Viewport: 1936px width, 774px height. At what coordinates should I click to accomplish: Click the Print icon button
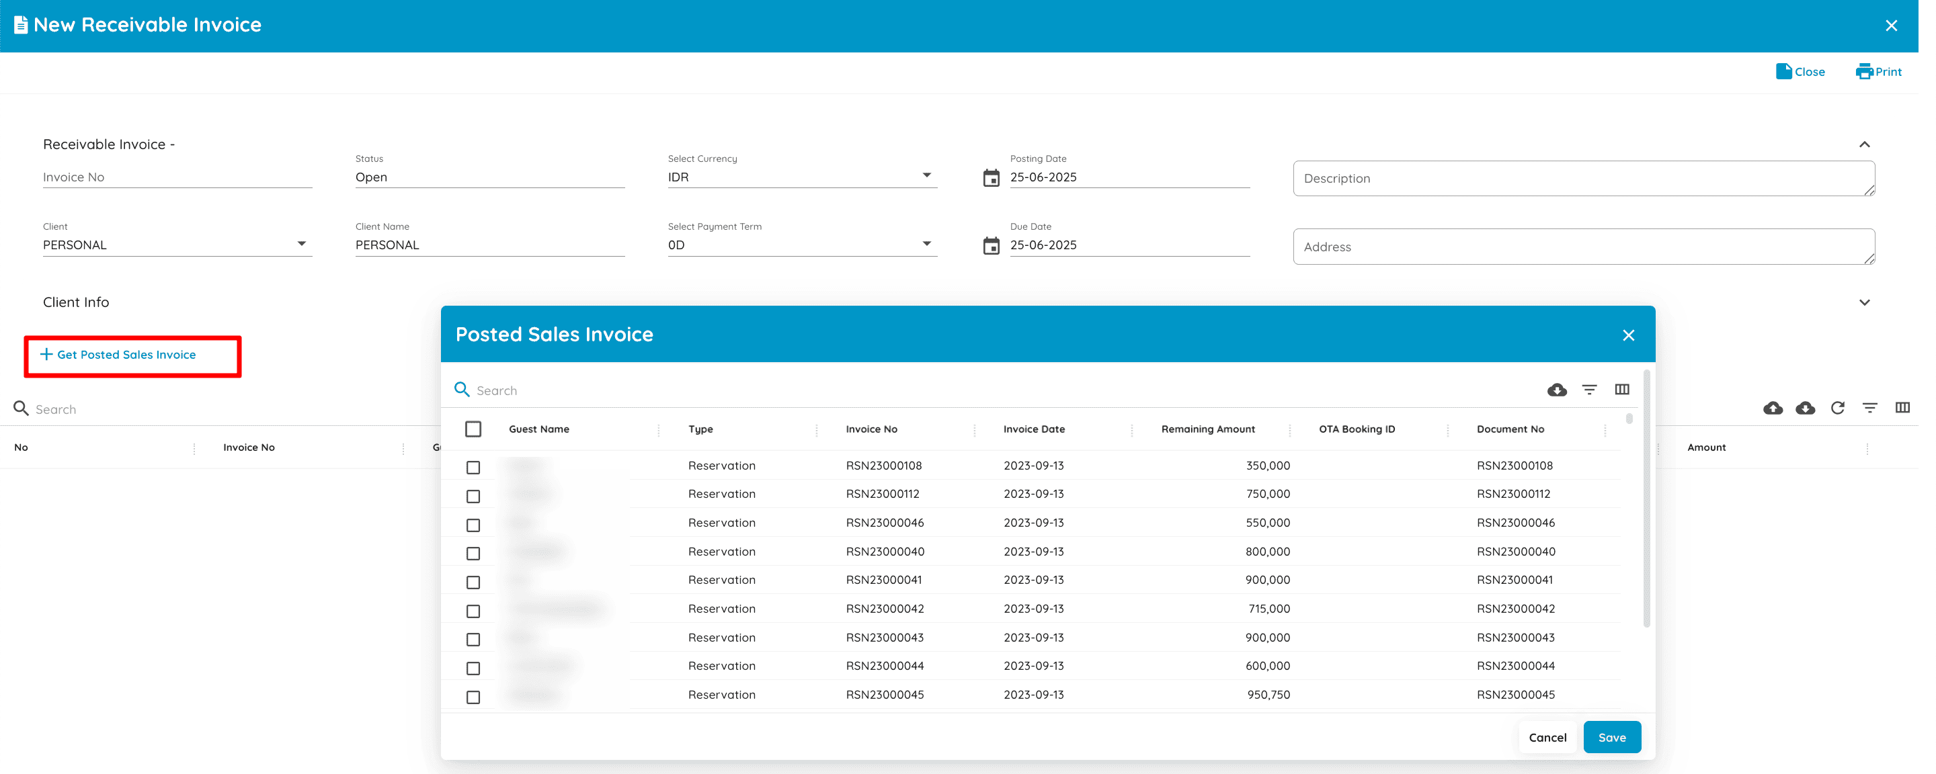(1878, 71)
